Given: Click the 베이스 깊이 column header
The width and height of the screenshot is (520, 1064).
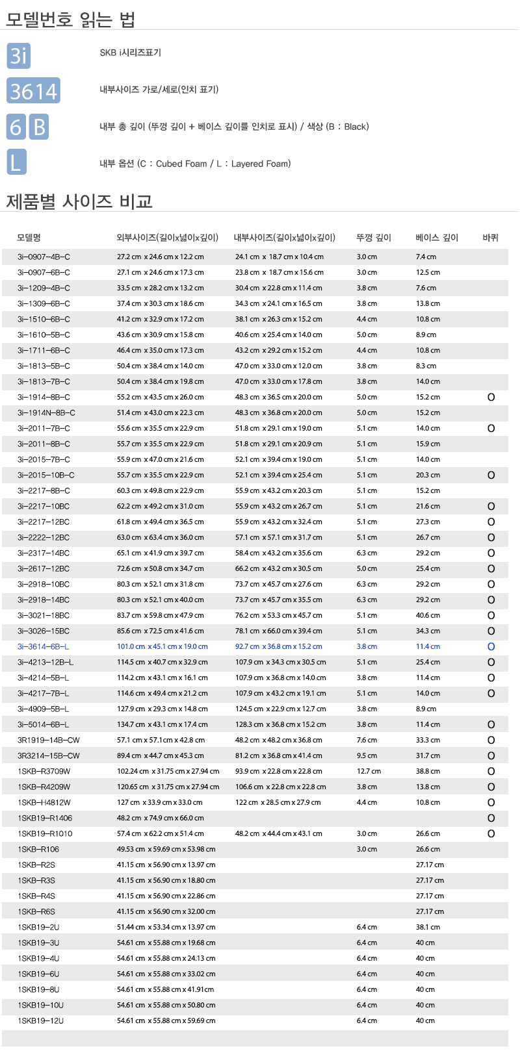Looking at the screenshot, I should tap(437, 238).
